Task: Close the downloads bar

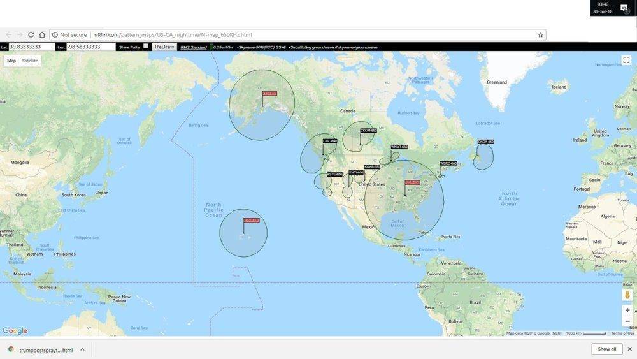Action: click(x=629, y=349)
